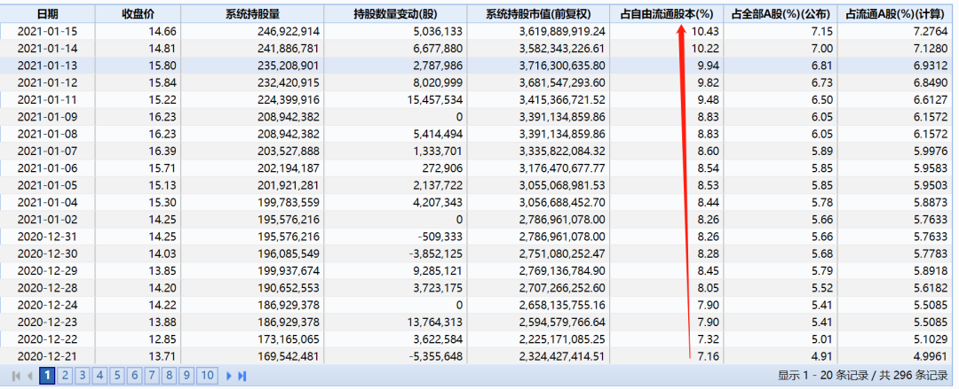The width and height of the screenshot is (959, 389).
Task: Open page 3 of the records
Action: point(83,376)
